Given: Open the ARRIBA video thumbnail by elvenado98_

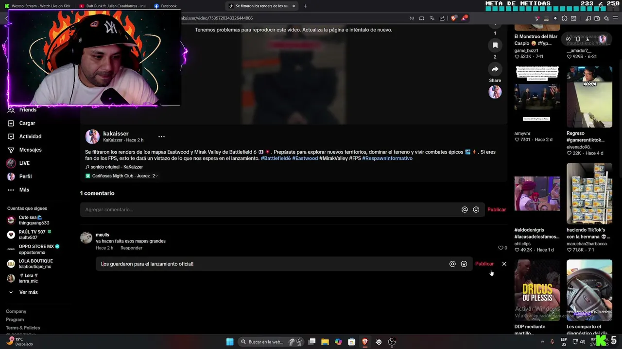Looking at the screenshot, I should pyautogui.click(x=589, y=97).
